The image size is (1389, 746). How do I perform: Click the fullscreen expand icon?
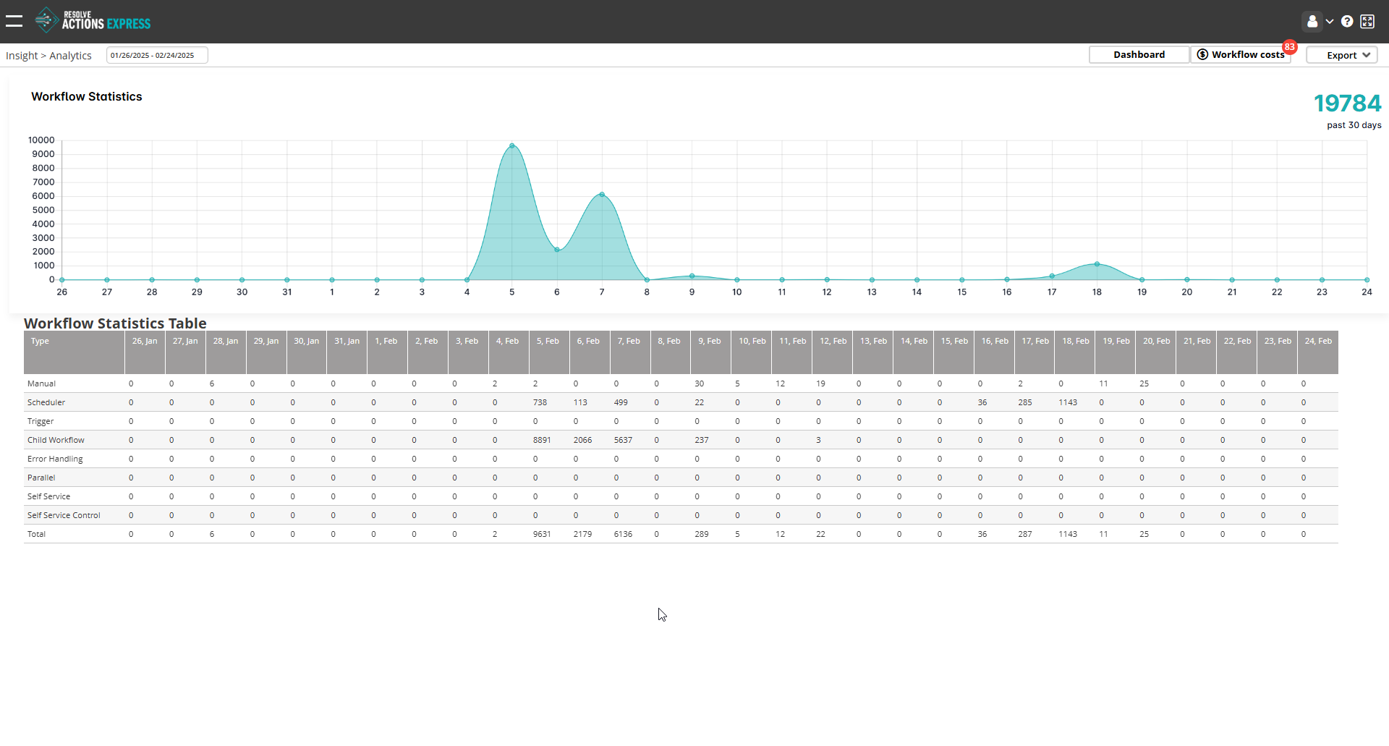1367,21
